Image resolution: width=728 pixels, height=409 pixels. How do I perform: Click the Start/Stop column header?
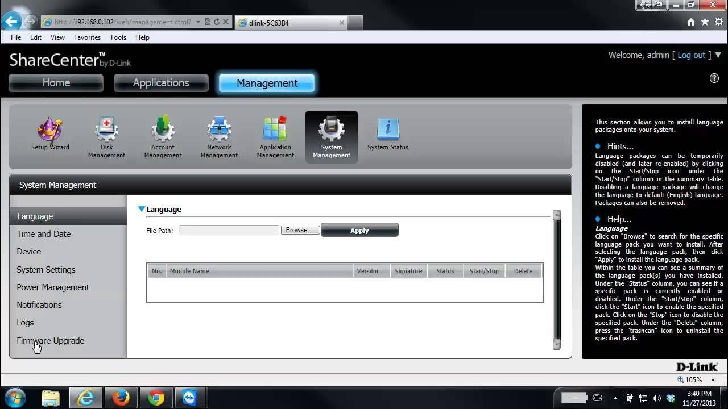(x=484, y=271)
